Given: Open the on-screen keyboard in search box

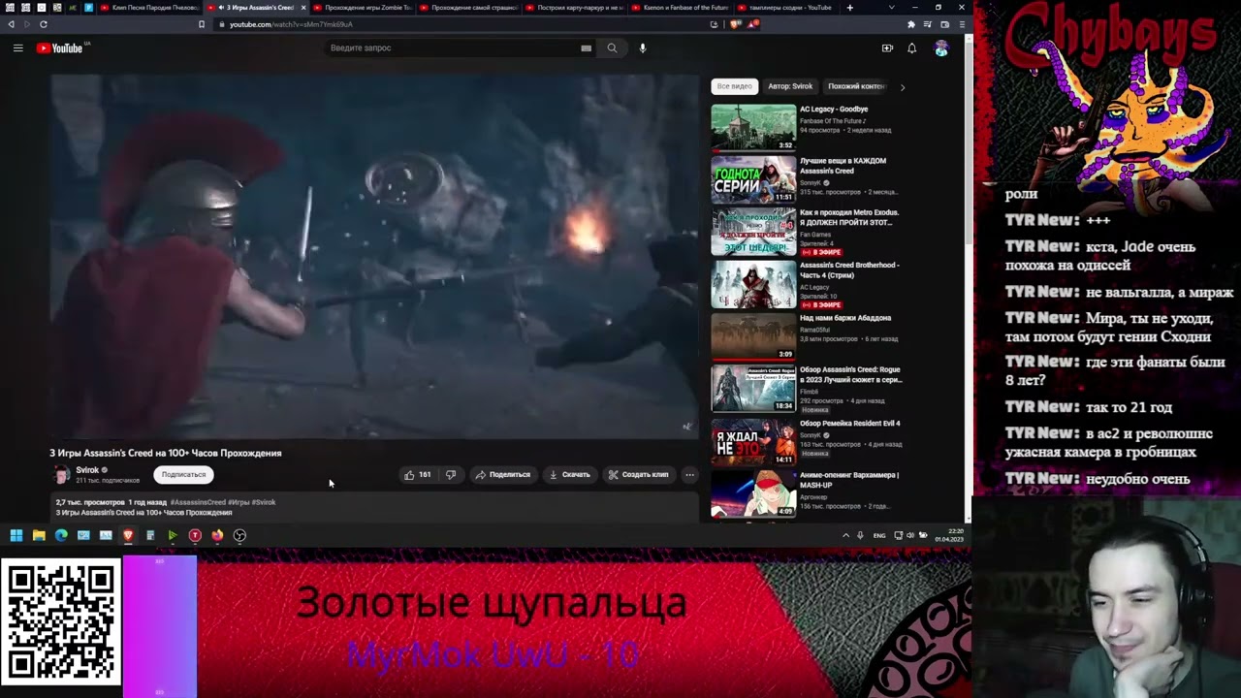Looking at the screenshot, I should 586,48.
